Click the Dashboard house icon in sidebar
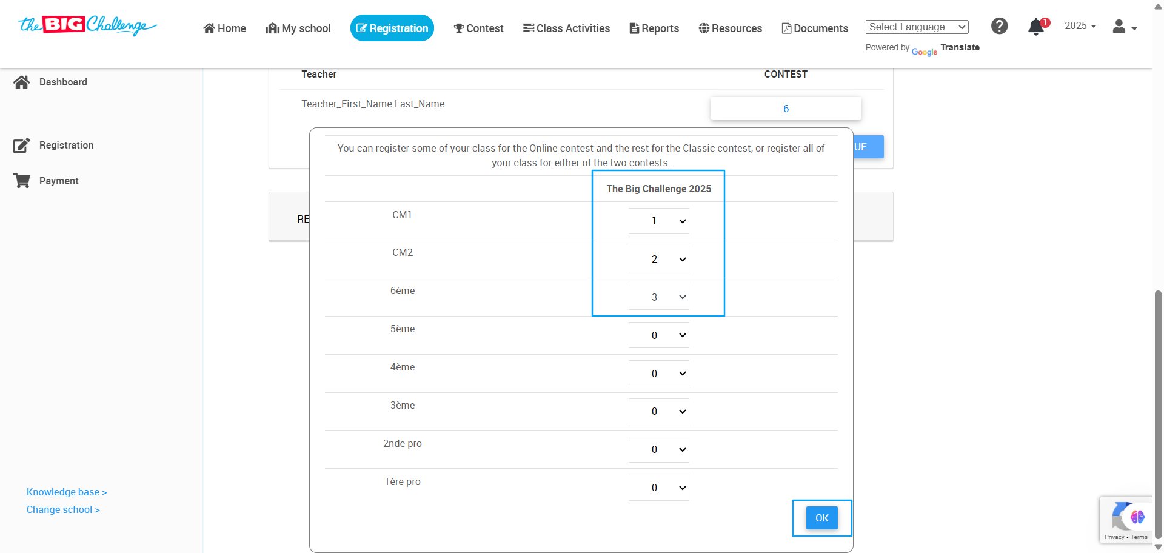Screen dimensions: 1164x553 tap(22, 82)
